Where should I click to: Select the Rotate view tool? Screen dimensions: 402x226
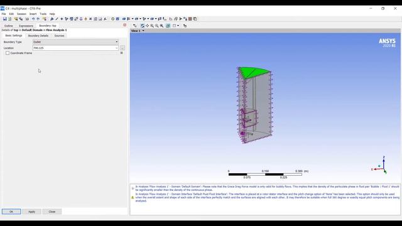point(143,26)
